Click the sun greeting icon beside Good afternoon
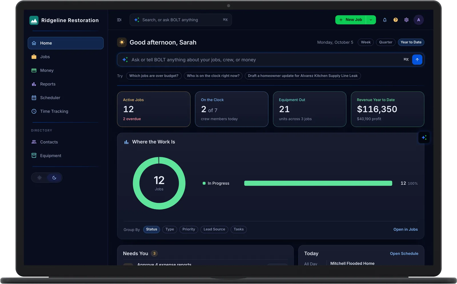457x284 pixels. [x=122, y=42]
